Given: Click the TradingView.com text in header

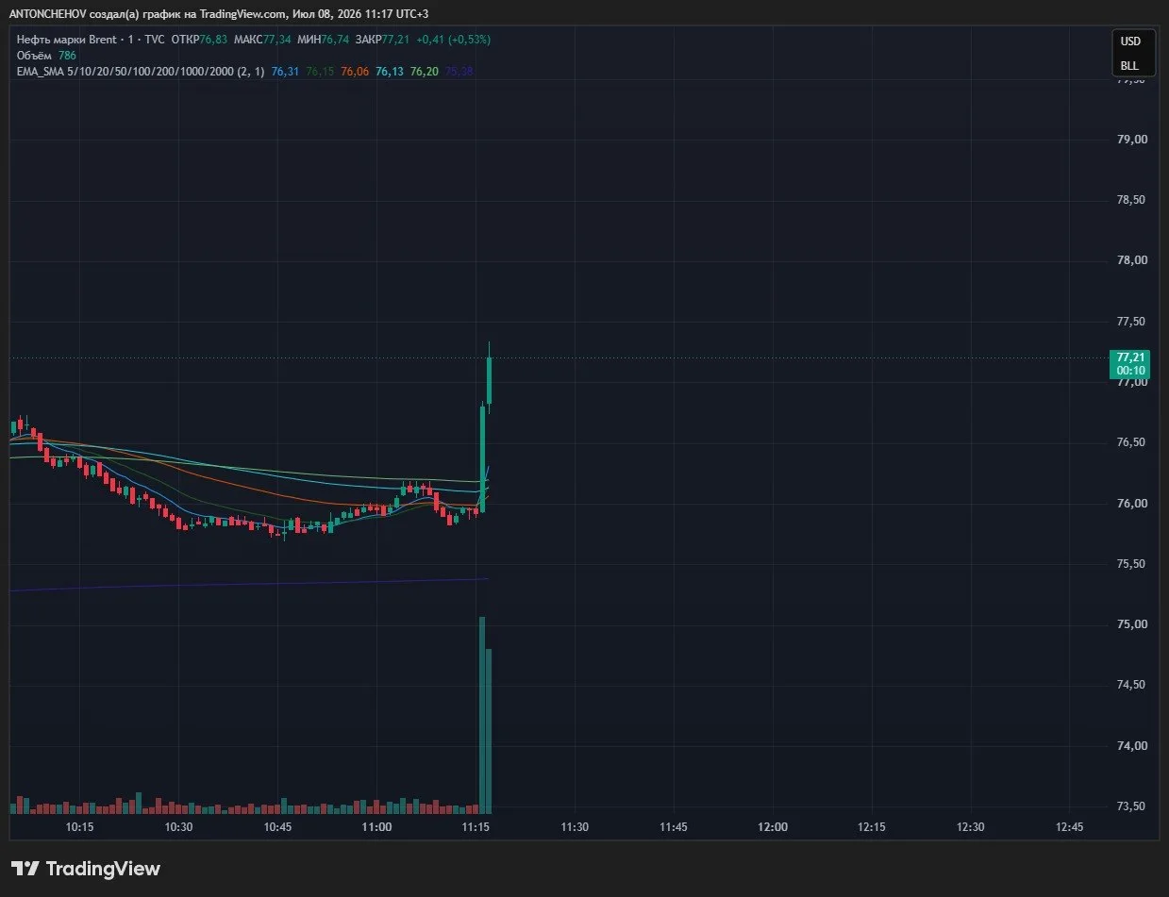Looking at the screenshot, I should click(x=244, y=13).
